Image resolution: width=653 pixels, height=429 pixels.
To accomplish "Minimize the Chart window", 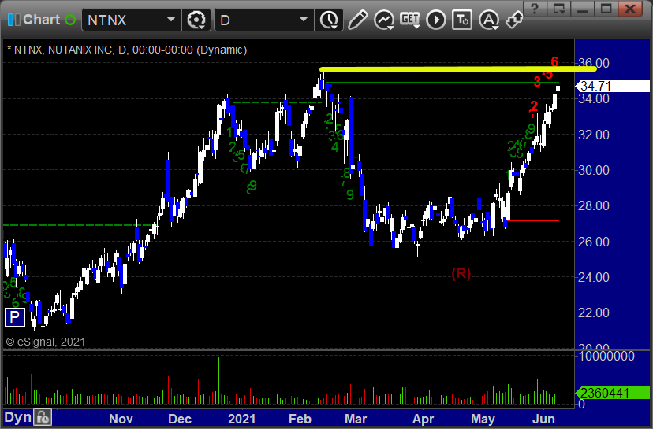I will point(583,9).
